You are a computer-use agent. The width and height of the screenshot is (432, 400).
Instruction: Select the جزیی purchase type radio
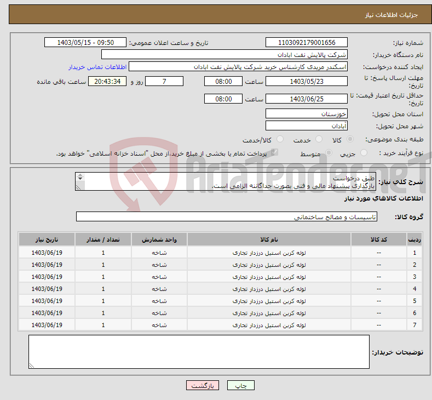click(x=364, y=153)
